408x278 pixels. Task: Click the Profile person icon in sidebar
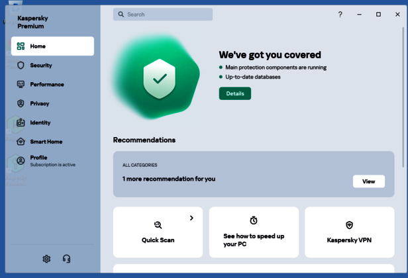[21, 161]
